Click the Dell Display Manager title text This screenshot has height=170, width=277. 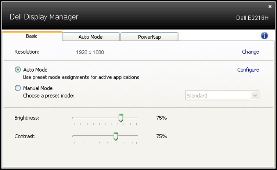pyautogui.click(x=44, y=17)
